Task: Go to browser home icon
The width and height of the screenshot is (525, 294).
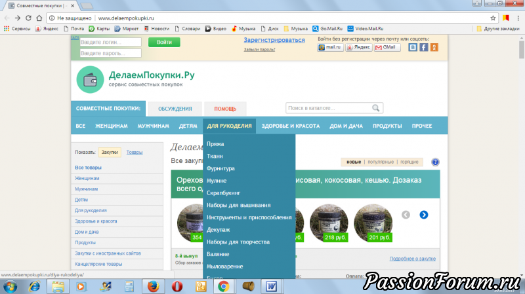Action: (x=39, y=18)
